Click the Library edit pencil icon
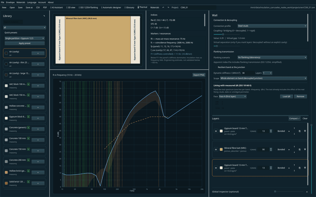316x197 pixels. click(x=44, y=16)
